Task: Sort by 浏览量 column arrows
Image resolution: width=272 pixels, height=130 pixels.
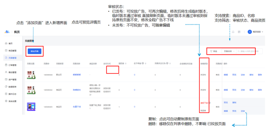Action: [125, 64]
